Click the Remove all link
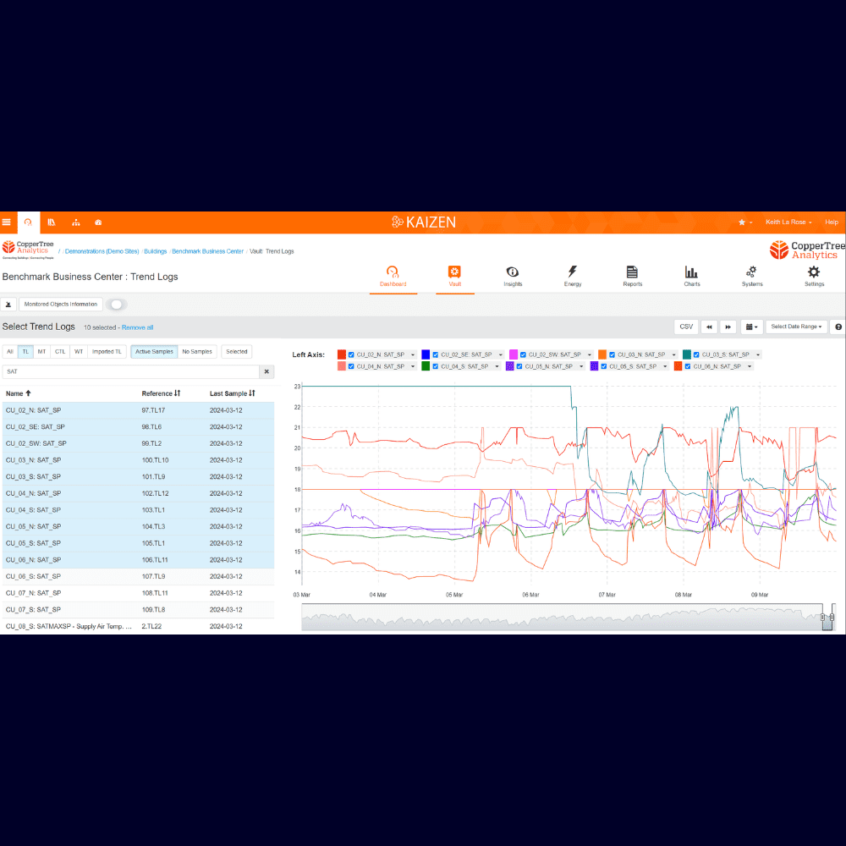 (138, 327)
